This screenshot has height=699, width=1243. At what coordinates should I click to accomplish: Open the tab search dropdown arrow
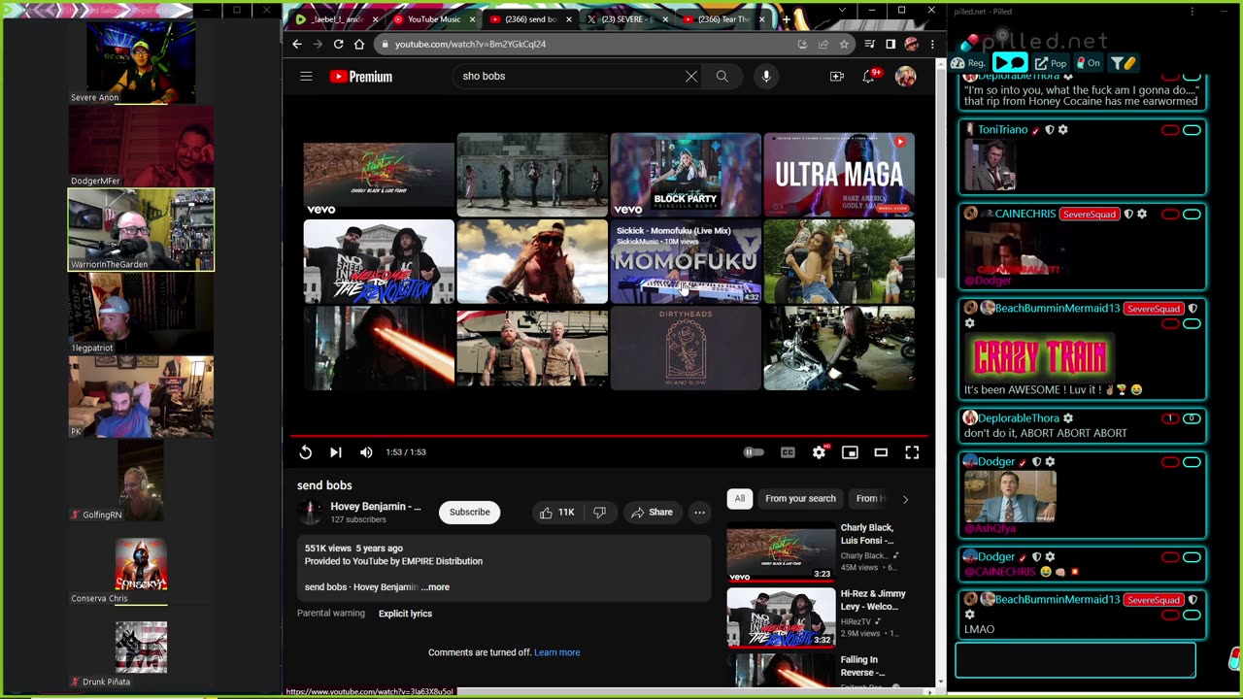(842, 12)
